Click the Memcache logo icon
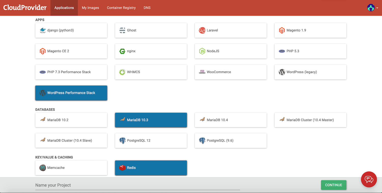This screenshot has height=193, width=382. click(43, 168)
